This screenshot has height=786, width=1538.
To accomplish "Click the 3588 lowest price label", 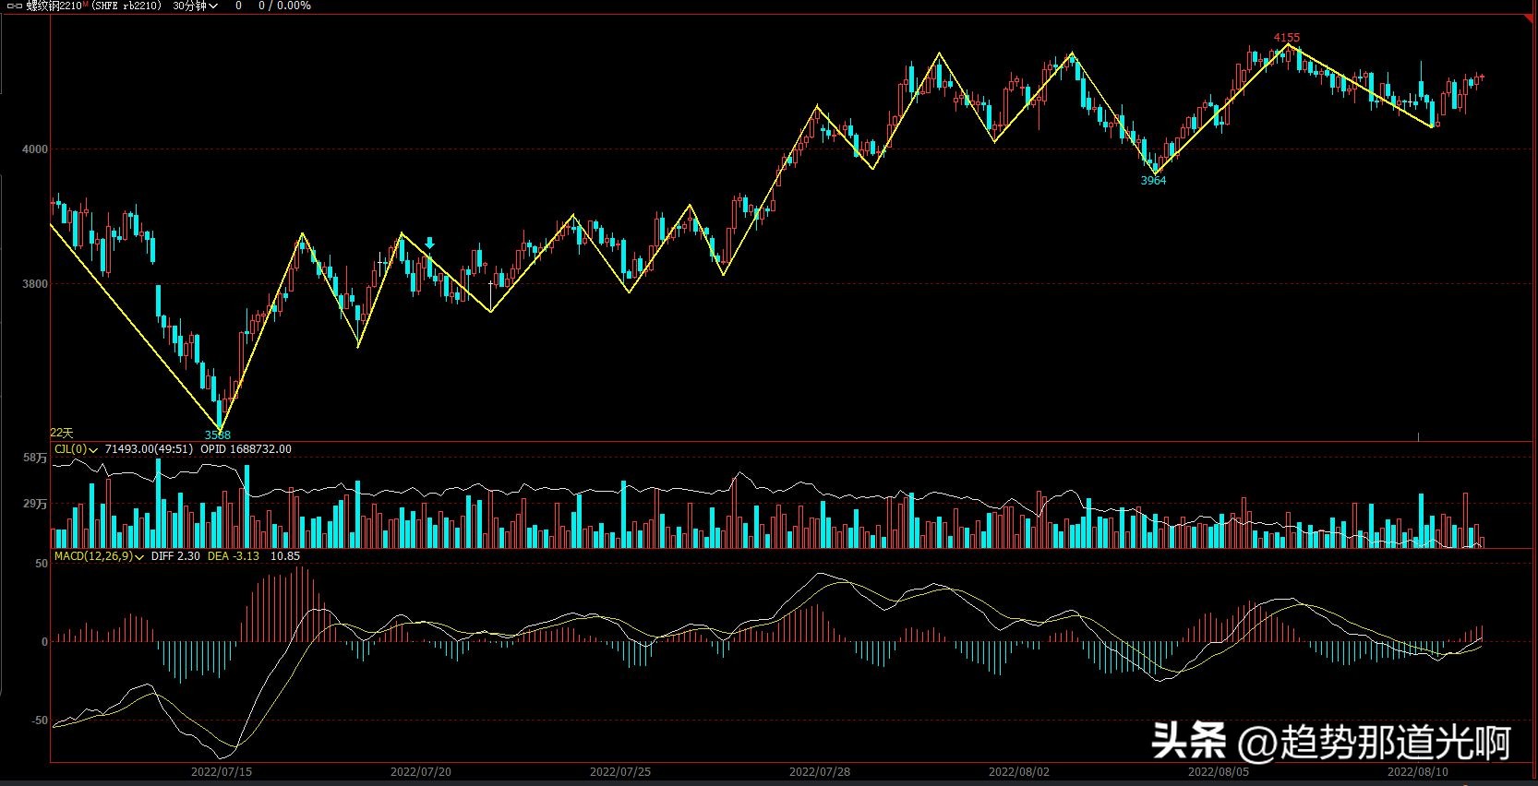I will pos(218,435).
